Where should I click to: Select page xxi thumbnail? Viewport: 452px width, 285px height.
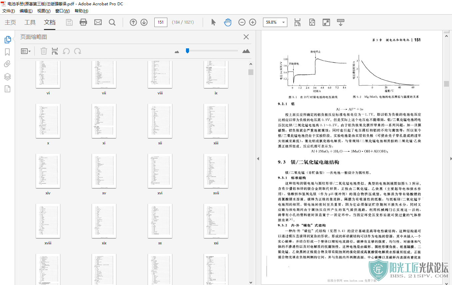(x=216, y=221)
